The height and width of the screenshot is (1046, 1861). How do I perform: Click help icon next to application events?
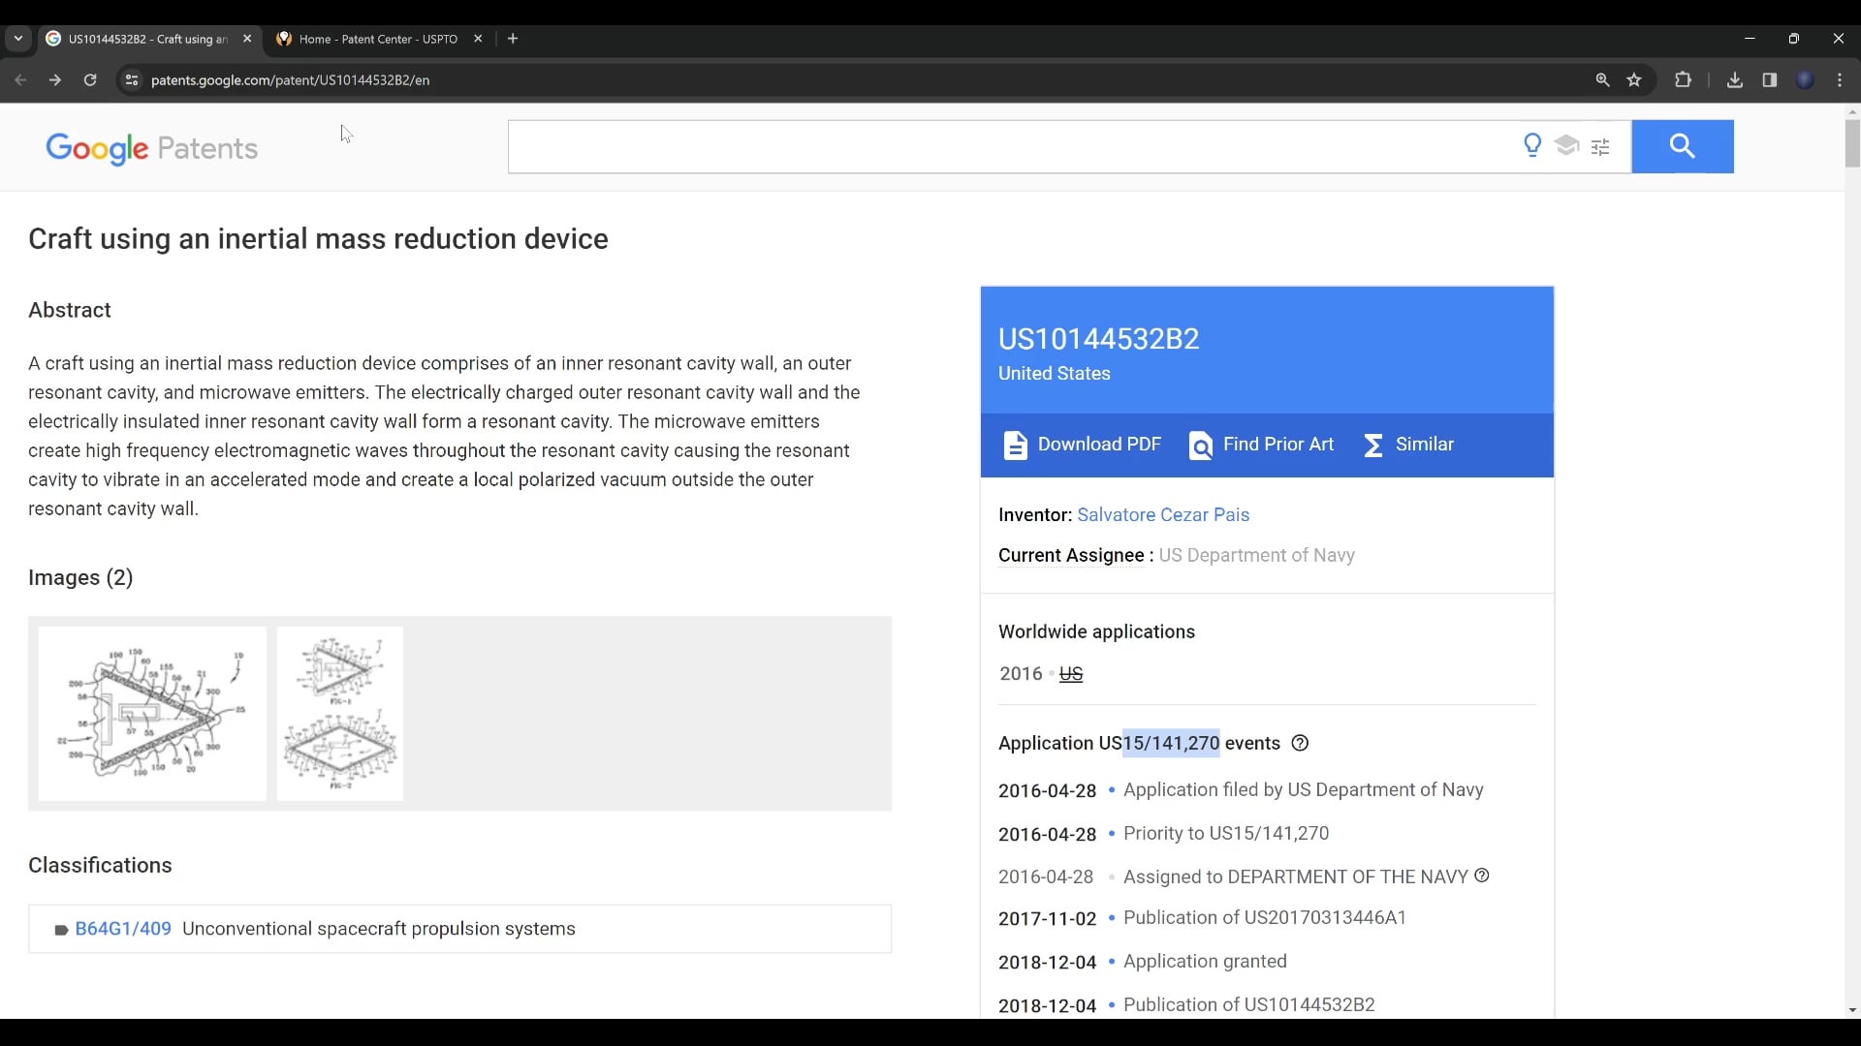click(1301, 743)
